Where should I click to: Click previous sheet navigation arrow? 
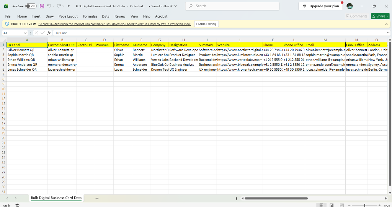[7, 198]
